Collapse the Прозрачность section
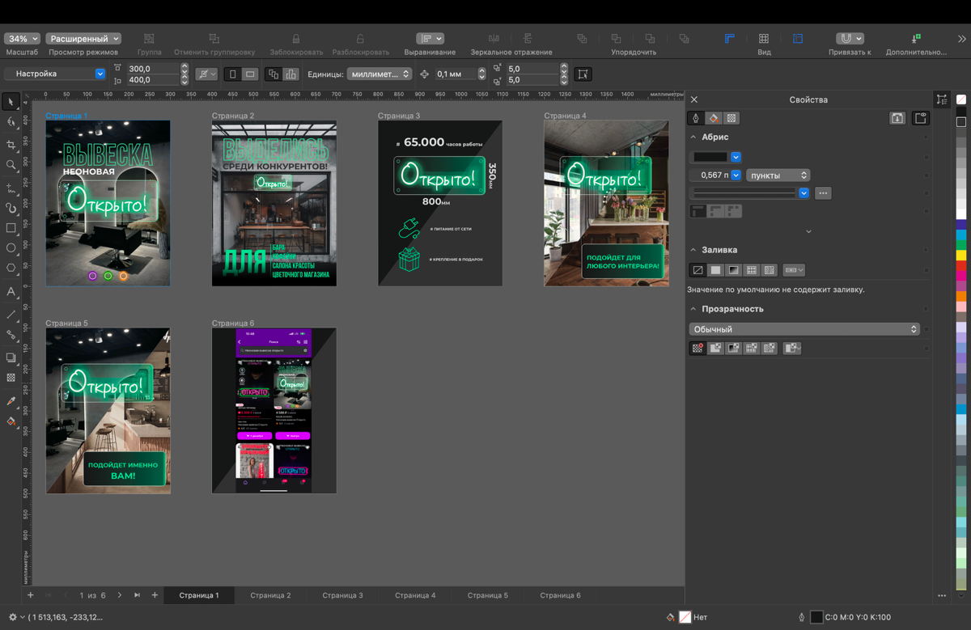The width and height of the screenshot is (971, 630). (693, 309)
